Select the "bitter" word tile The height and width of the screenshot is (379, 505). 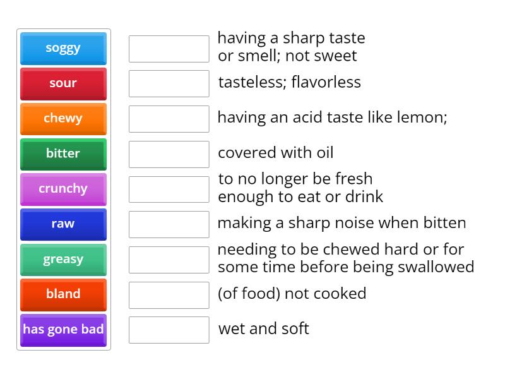(63, 154)
